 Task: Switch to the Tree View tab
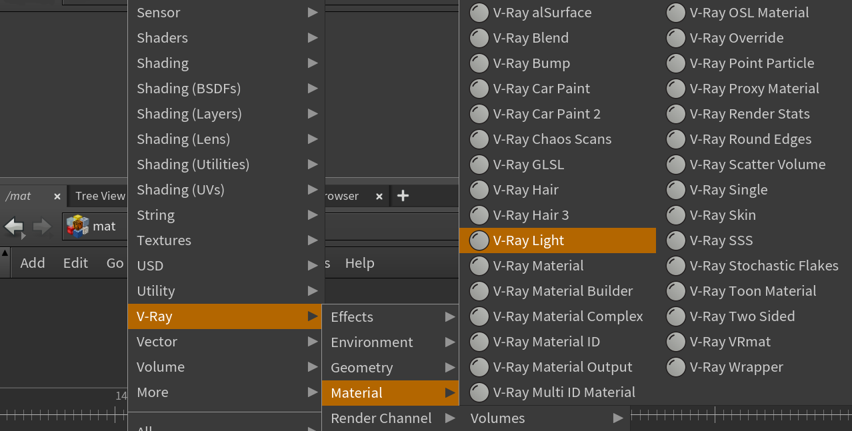click(x=100, y=196)
